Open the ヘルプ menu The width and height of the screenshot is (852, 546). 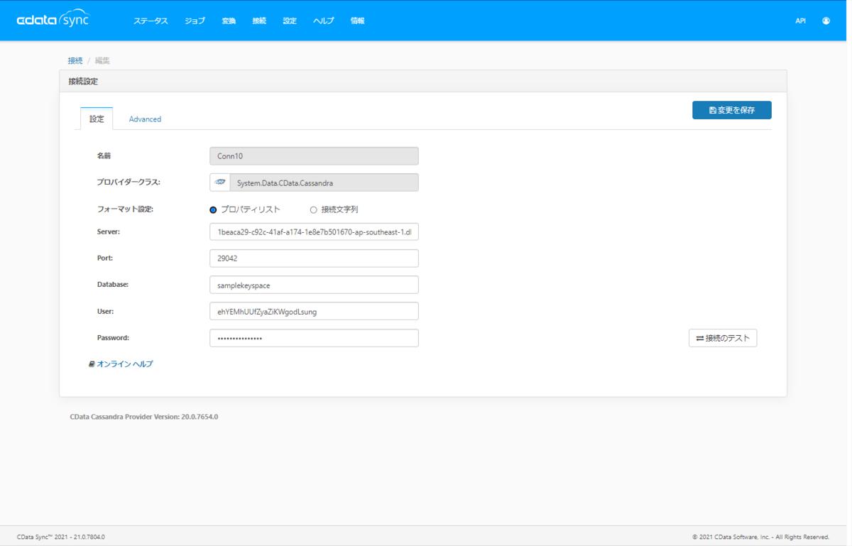[x=324, y=21]
